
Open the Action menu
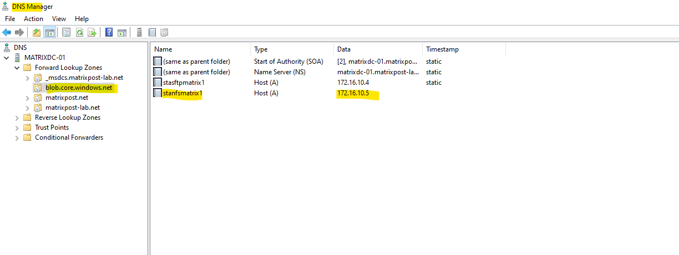pos(33,19)
